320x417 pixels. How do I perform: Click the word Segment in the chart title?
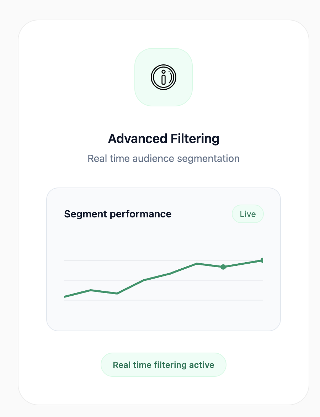point(86,214)
